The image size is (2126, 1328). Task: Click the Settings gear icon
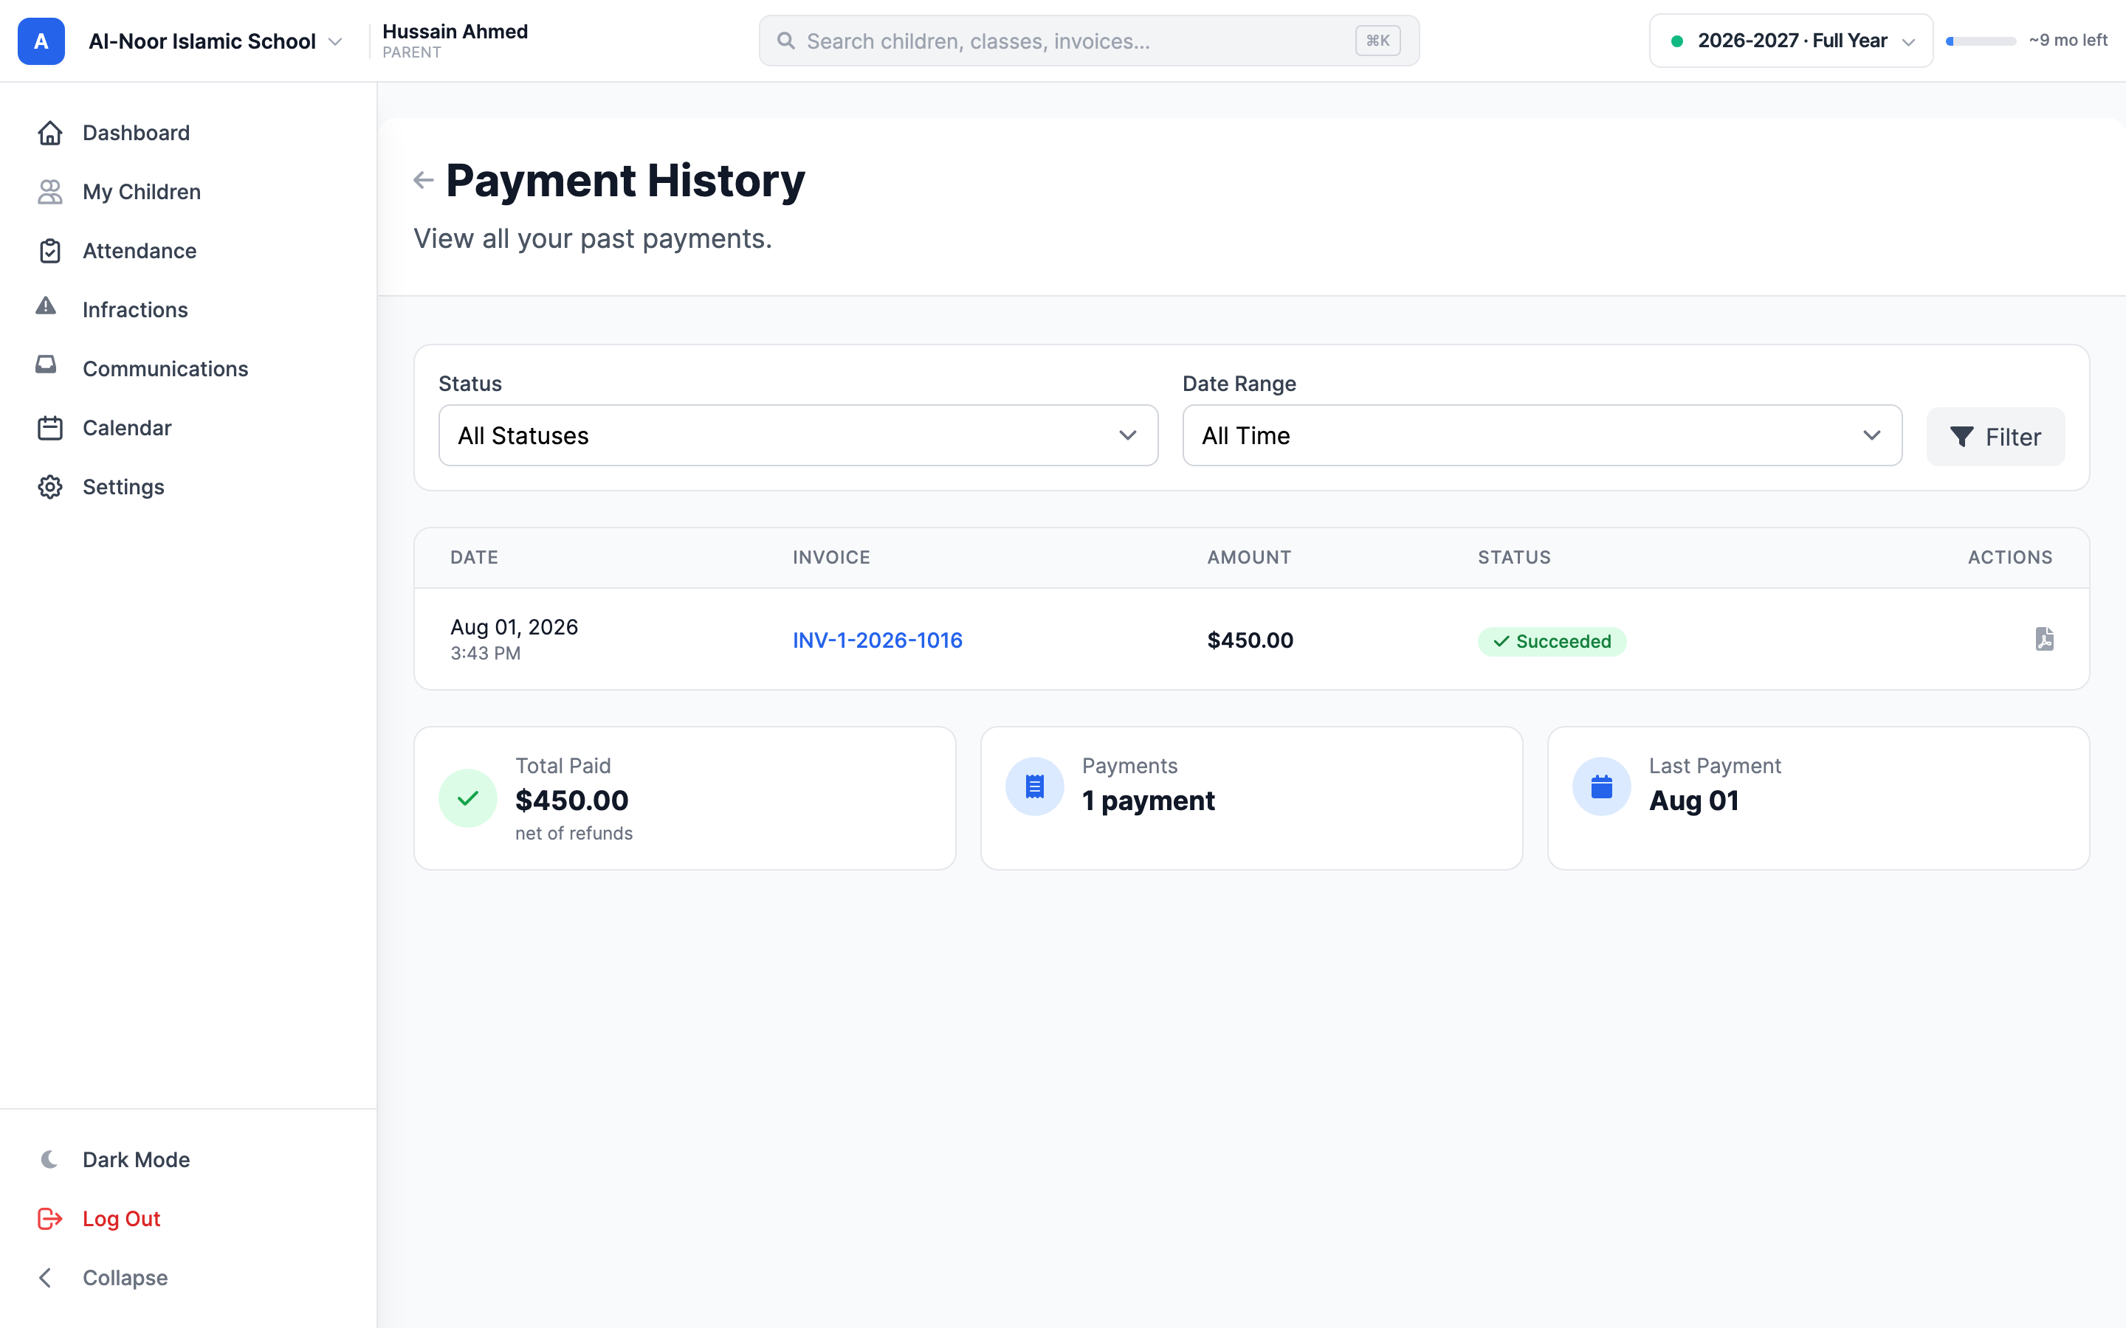click(x=50, y=487)
